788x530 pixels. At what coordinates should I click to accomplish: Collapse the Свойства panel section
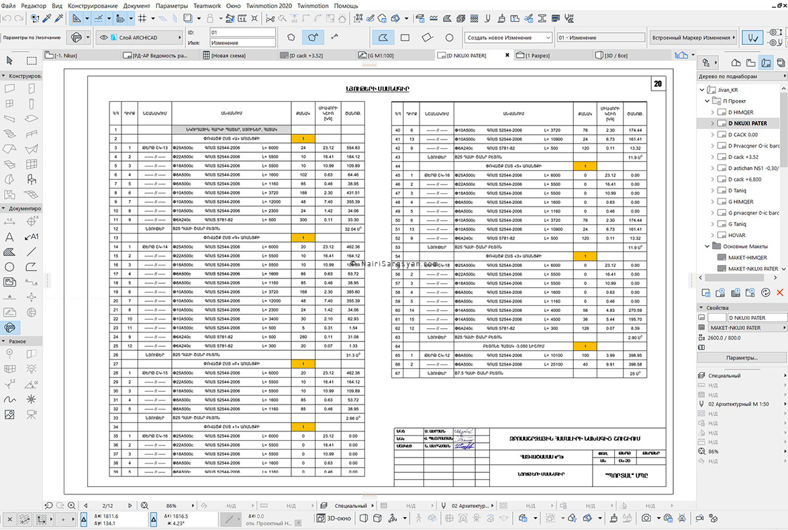click(701, 307)
